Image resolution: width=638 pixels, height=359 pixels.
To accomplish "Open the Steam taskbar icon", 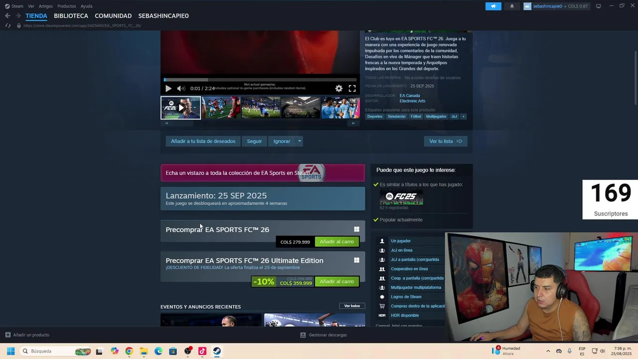I will (217, 351).
